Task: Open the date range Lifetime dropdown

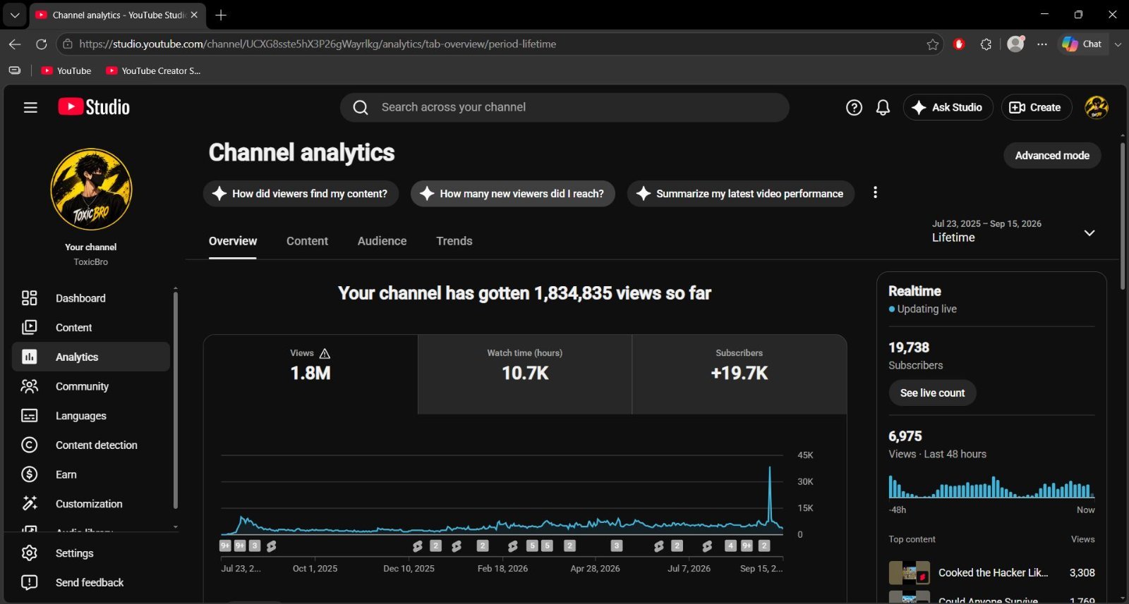Action: (x=1014, y=231)
